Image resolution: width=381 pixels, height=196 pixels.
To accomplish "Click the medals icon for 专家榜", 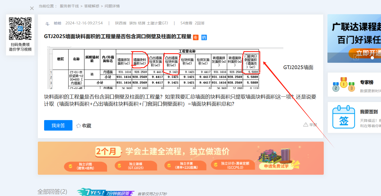I will pyautogui.click(x=344, y=84).
